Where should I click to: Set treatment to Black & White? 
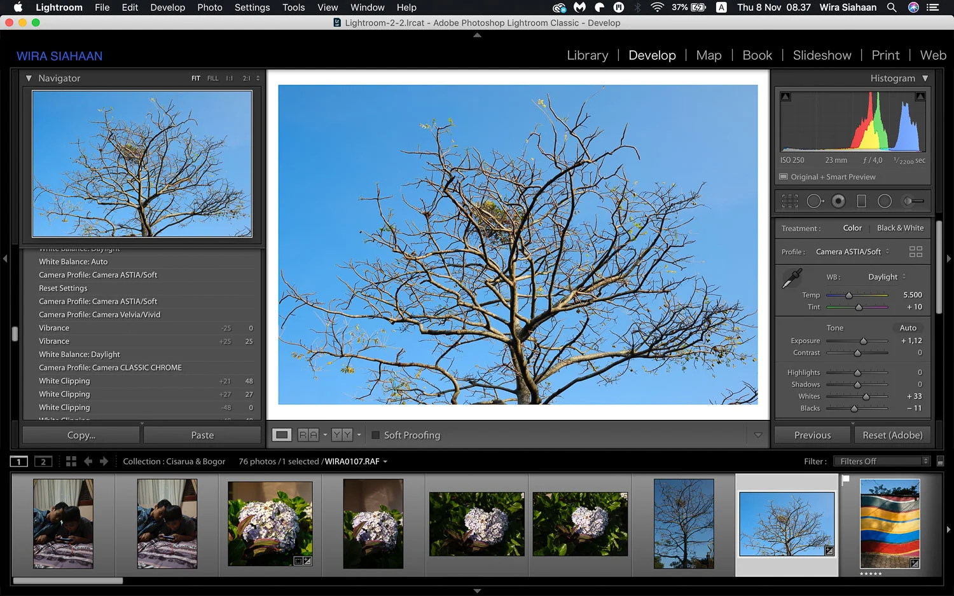(900, 228)
